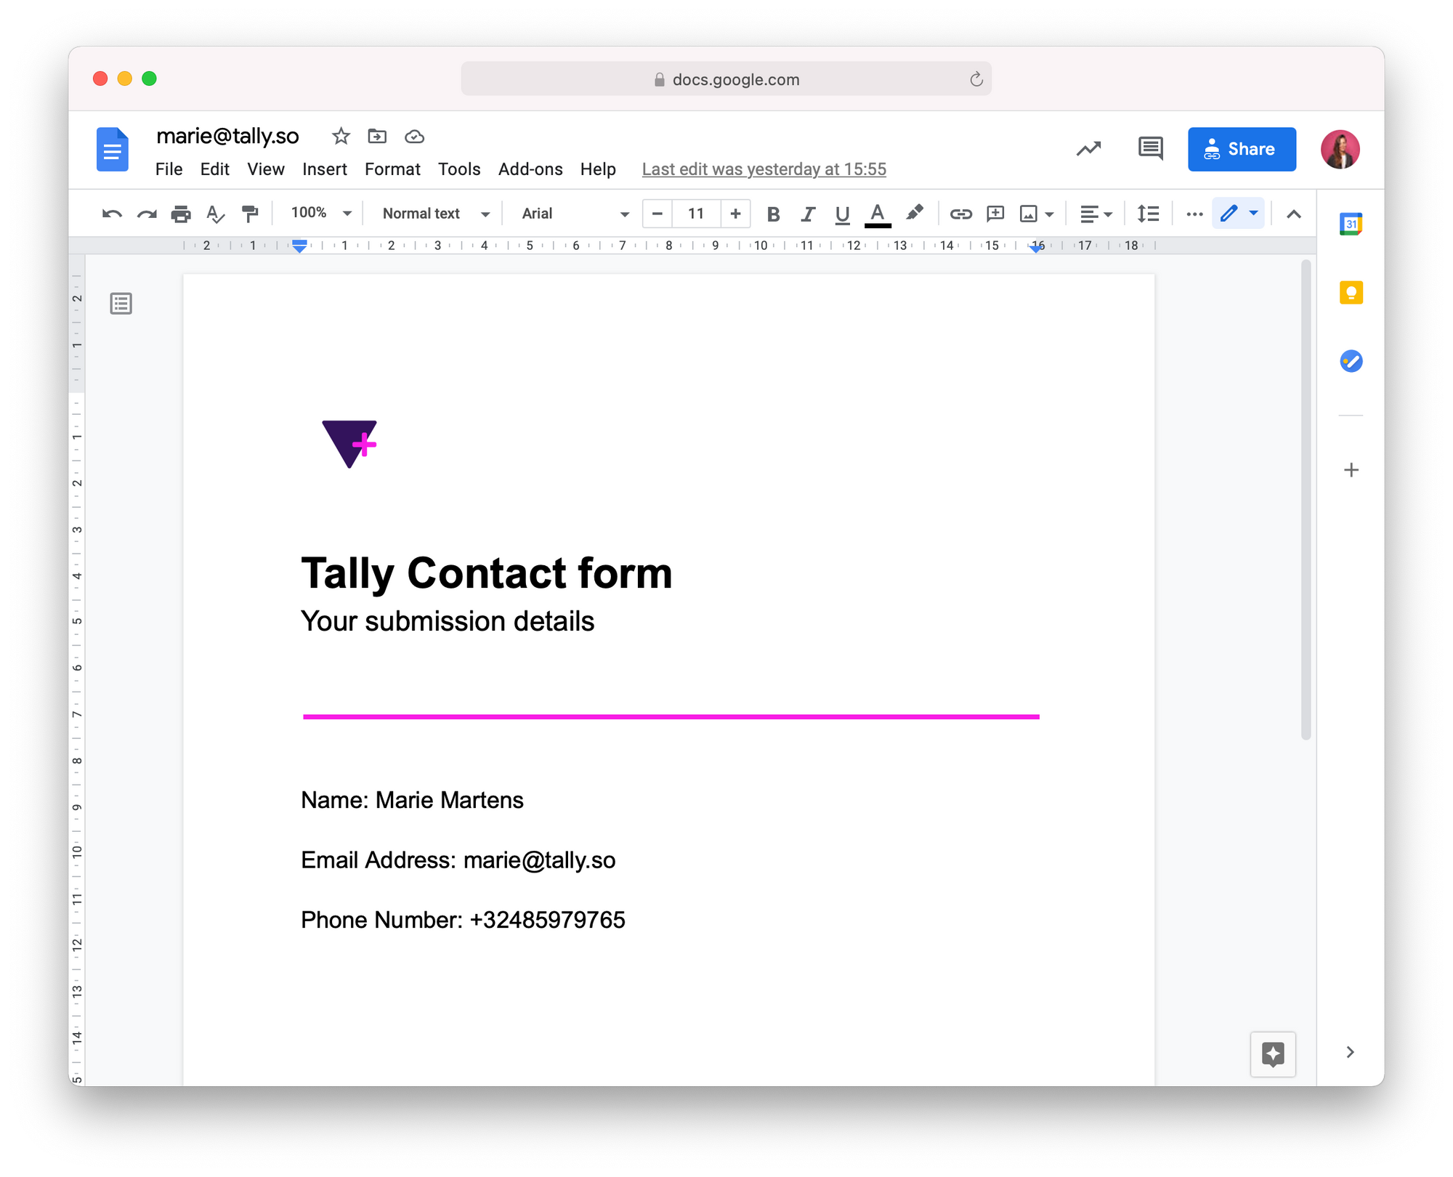Image resolution: width=1453 pixels, height=1177 pixels.
Task: Click the Redo arrow icon
Action: click(147, 214)
